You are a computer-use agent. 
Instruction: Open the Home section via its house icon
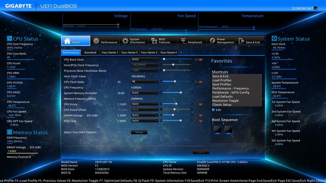coord(67,41)
